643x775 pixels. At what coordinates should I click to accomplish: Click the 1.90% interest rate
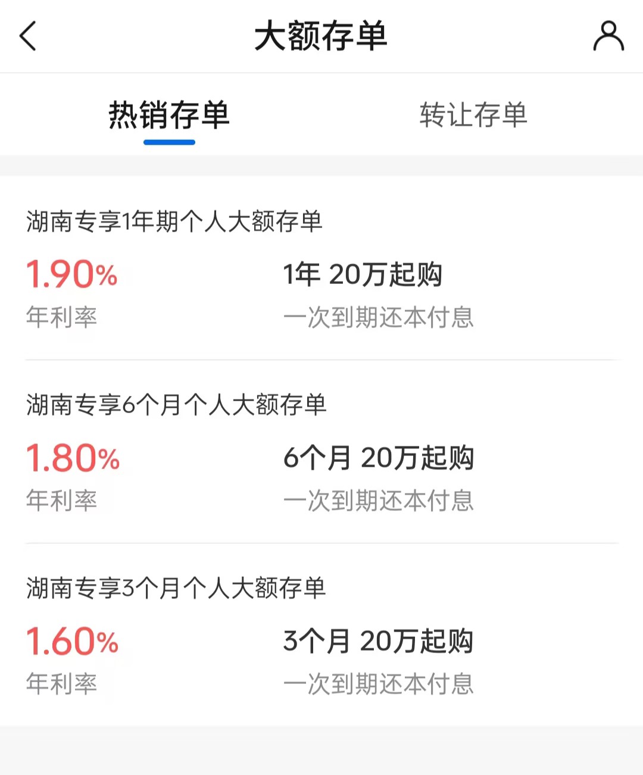[71, 274]
